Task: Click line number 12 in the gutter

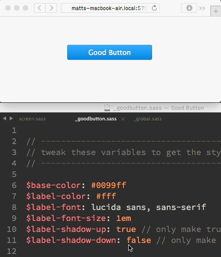Action: point(11,251)
